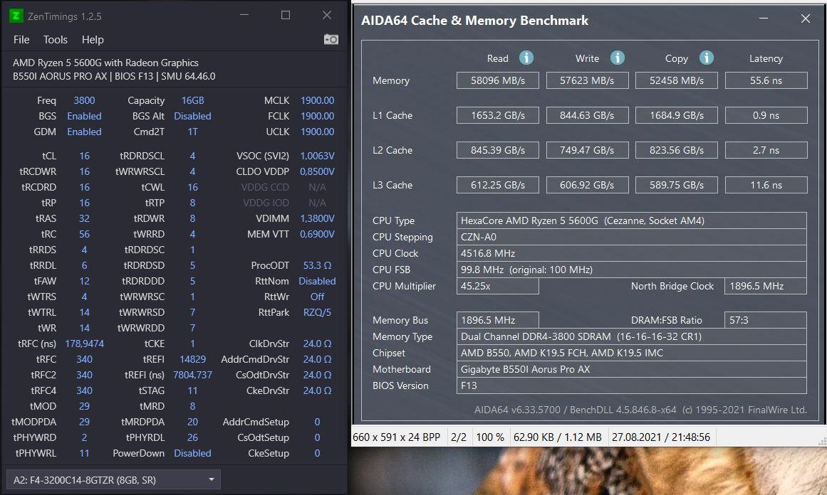The width and height of the screenshot is (827, 495).
Task: Select the L3 Cache Copy value 589.75 GB/s
Action: [677, 185]
